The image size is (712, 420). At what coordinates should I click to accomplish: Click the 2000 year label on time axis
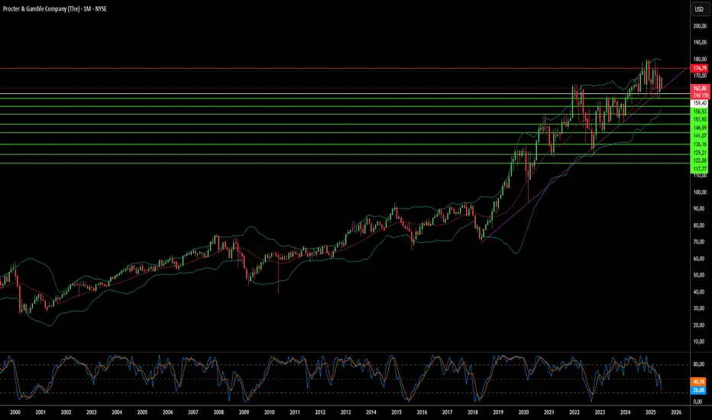click(x=15, y=412)
